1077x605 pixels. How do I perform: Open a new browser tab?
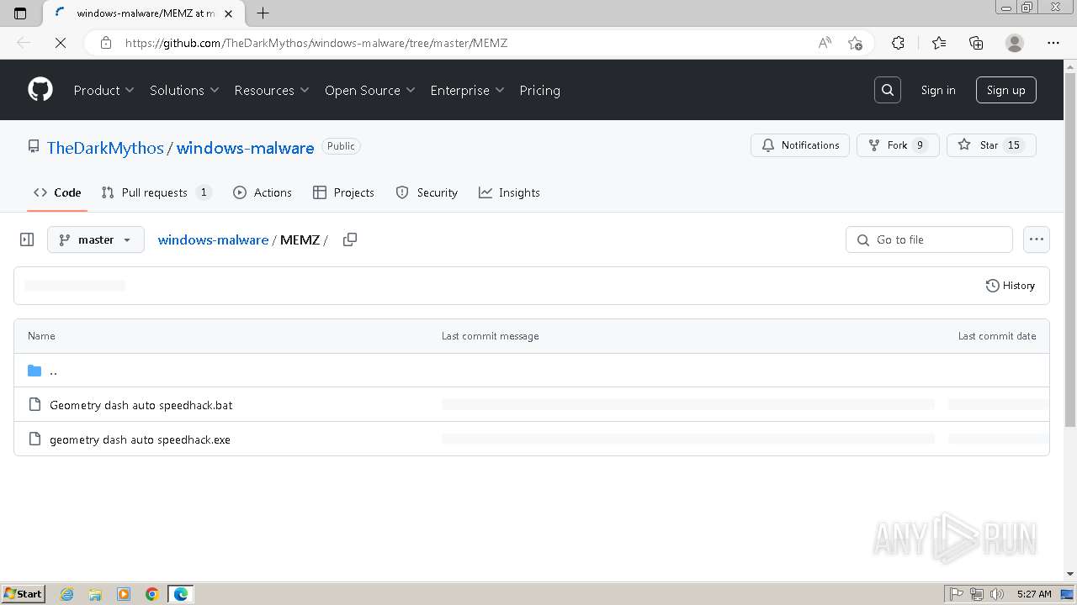(x=263, y=13)
